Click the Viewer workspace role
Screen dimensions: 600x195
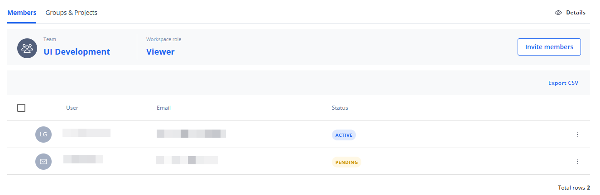pos(160,52)
